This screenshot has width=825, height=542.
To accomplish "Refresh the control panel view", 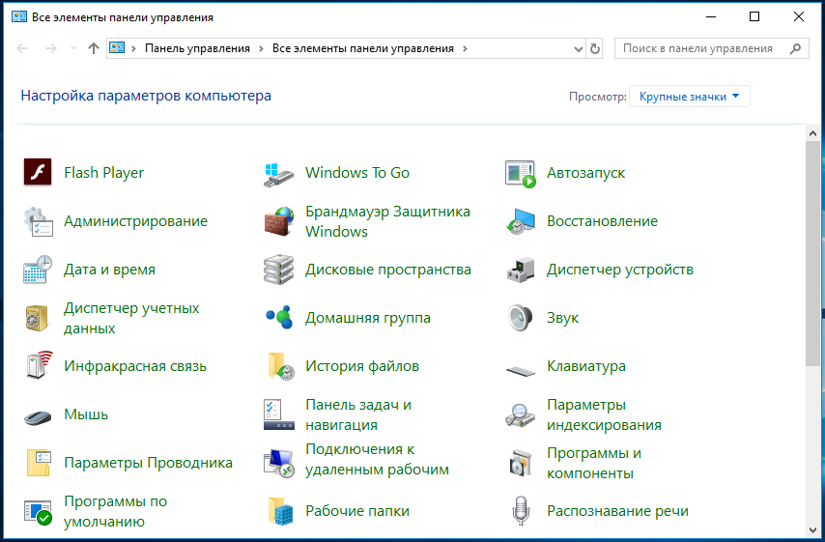I will point(594,49).
